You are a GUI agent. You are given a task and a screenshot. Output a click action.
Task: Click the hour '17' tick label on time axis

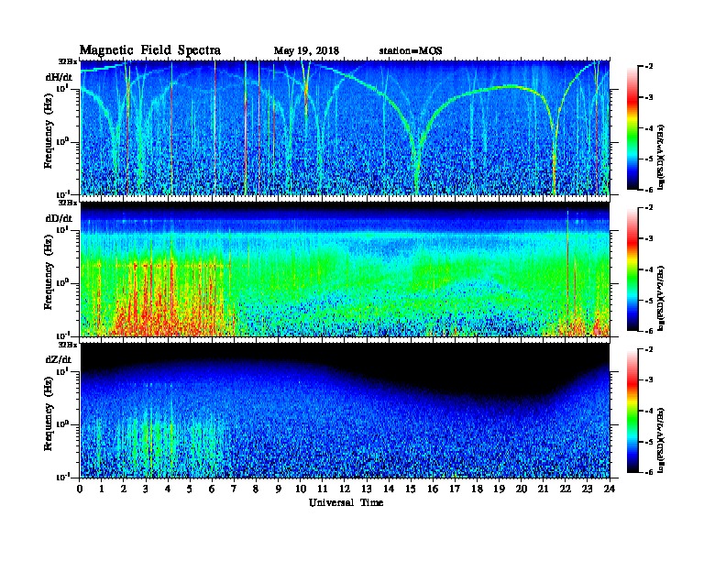click(456, 489)
